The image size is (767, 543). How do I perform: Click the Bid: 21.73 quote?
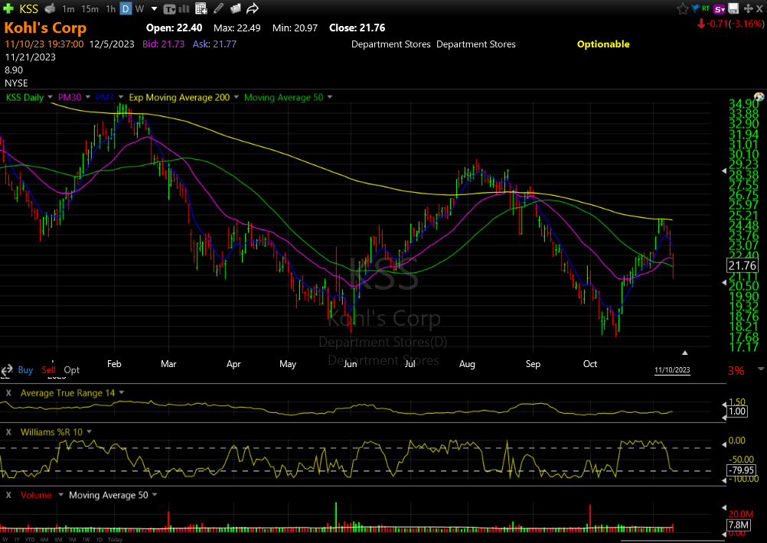point(163,44)
